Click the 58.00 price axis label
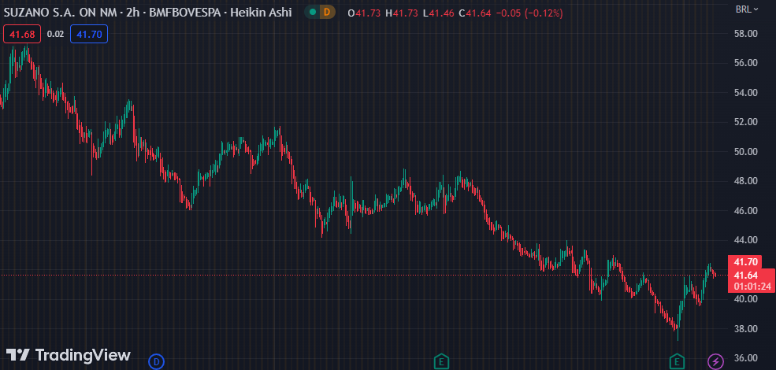This screenshot has width=776, height=370. point(746,34)
